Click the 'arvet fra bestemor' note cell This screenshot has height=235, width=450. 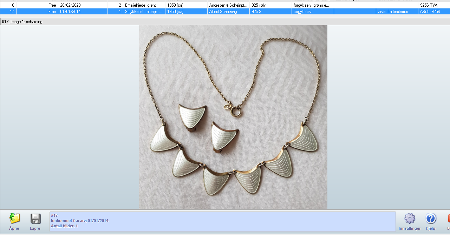[x=393, y=12]
